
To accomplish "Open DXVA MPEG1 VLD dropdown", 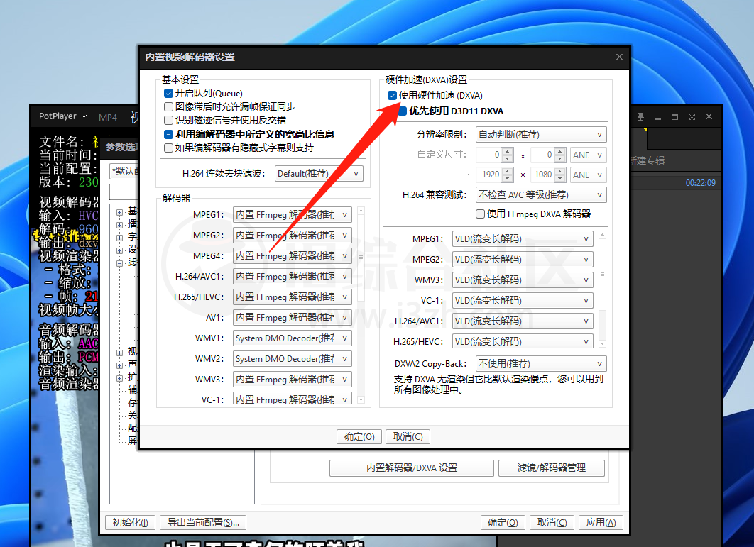I will pos(523,239).
